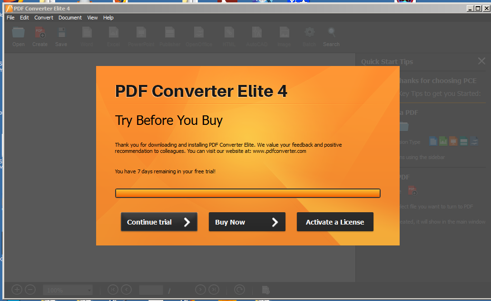Click the Activate a License button
This screenshot has height=301, width=491.
click(335, 222)
